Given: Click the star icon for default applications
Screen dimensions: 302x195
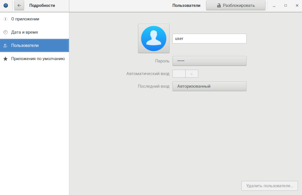Looking at the screenshot, I should click(x=5, y=59).
